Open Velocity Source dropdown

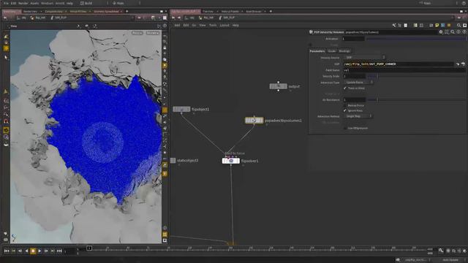pyautogui.click(x=364, y=58)
